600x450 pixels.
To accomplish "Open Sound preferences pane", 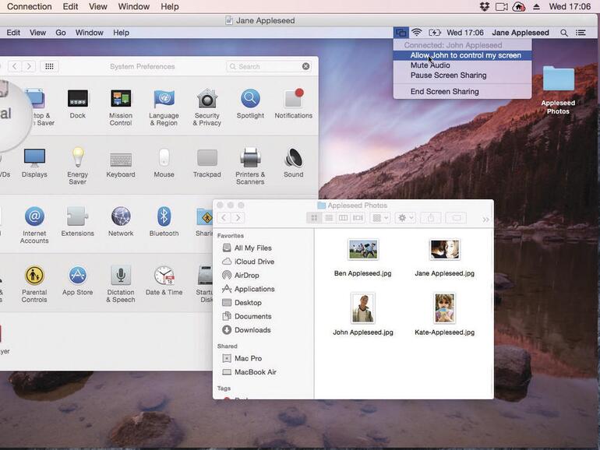I will click(294, 157).
